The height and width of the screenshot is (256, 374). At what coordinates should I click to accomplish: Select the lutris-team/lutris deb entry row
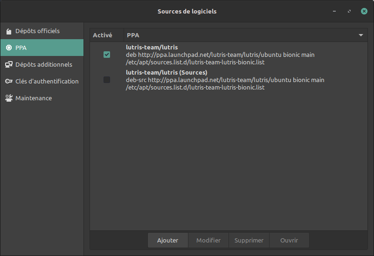220,55
